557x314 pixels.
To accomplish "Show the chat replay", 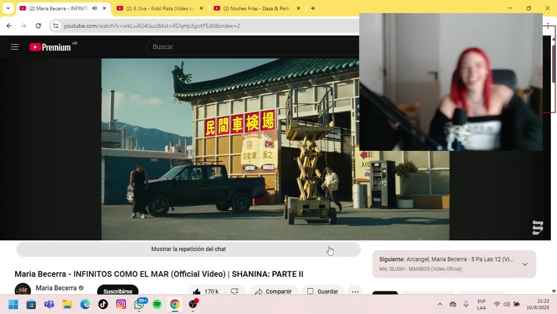I will coord(188,249).
